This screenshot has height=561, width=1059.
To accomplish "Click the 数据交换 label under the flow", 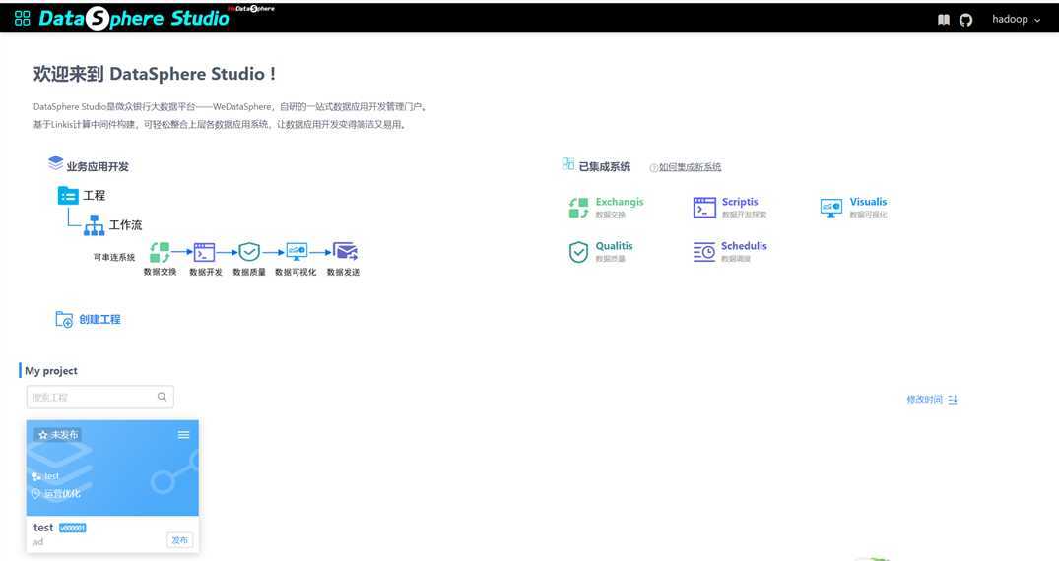I will click(x=160, y=272).
